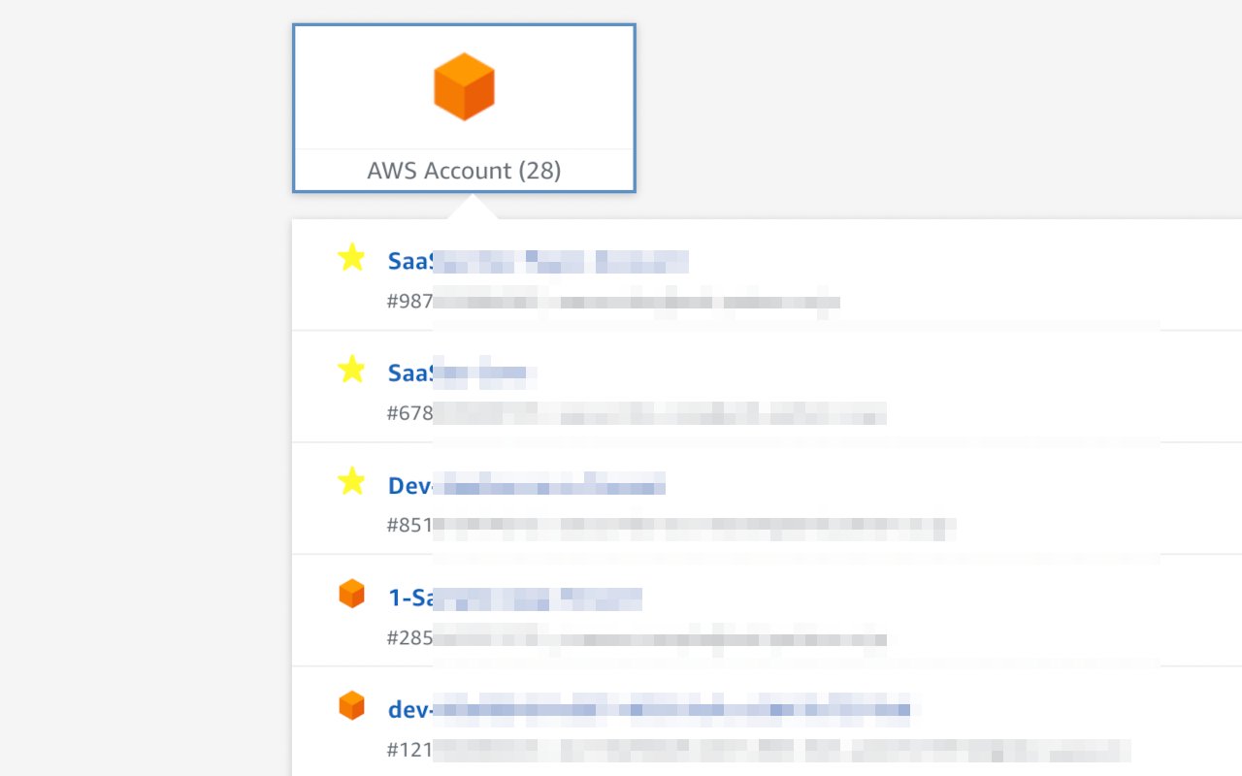
Task: Toggle favorite status on the Dev account star
Action: point(351,483)
